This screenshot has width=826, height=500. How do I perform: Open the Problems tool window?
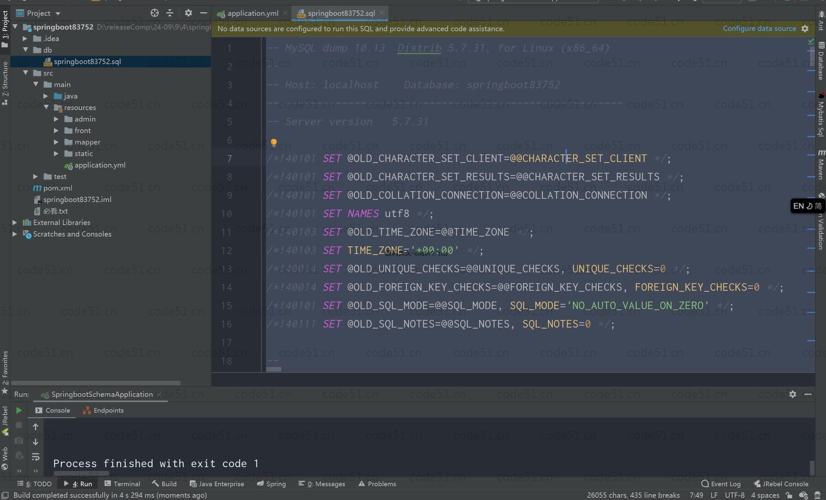point(377,484)
